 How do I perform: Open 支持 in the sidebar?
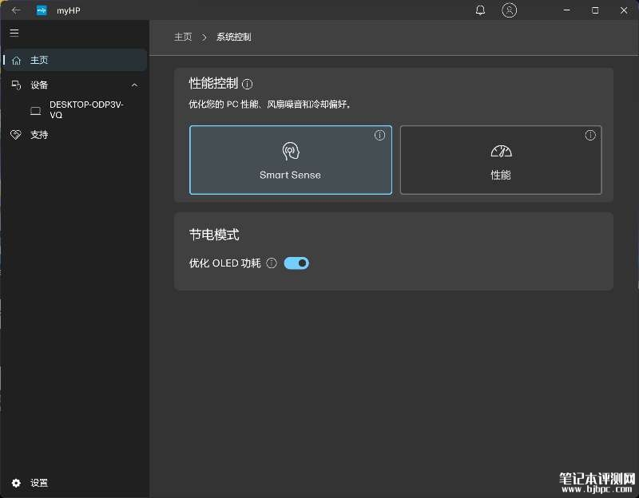pos(75,135)
